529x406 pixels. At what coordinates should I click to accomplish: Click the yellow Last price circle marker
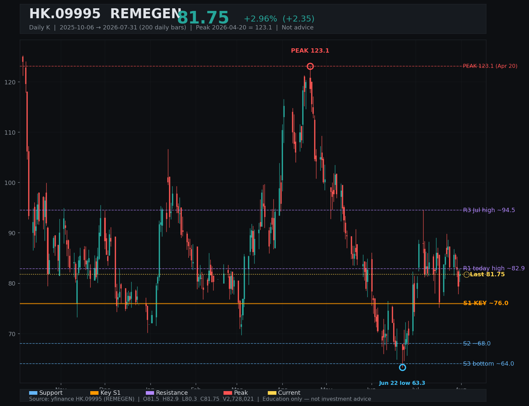(x=467, y=275)
